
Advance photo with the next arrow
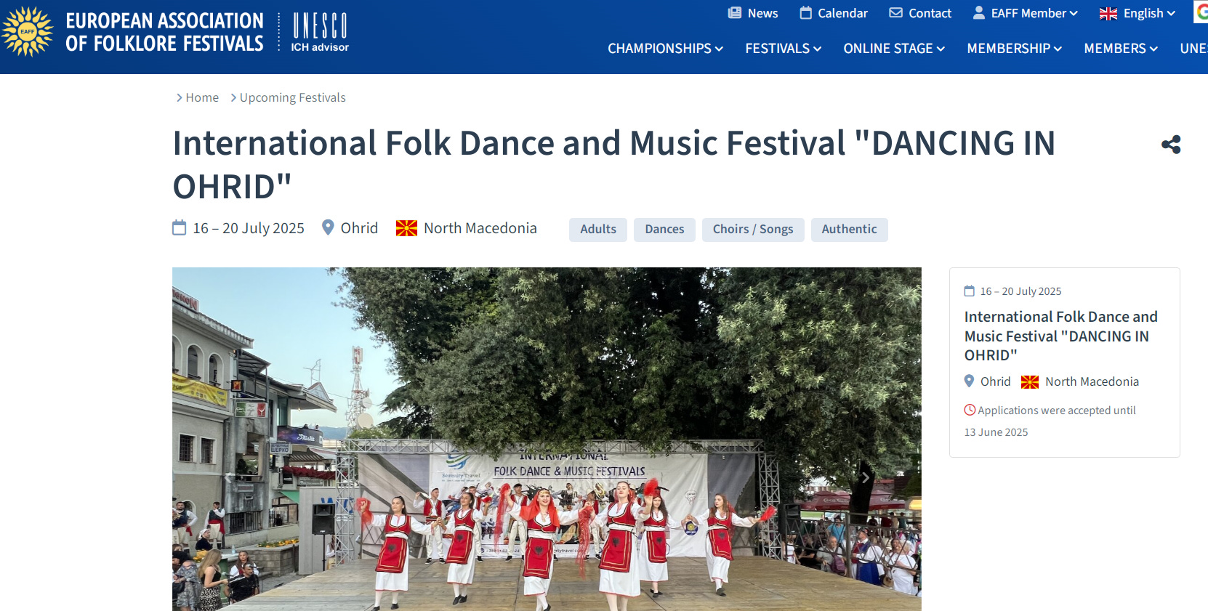tap(865, 477)
